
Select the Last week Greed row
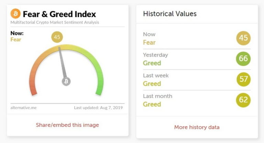pyautogui.click(x=197, y=80)
